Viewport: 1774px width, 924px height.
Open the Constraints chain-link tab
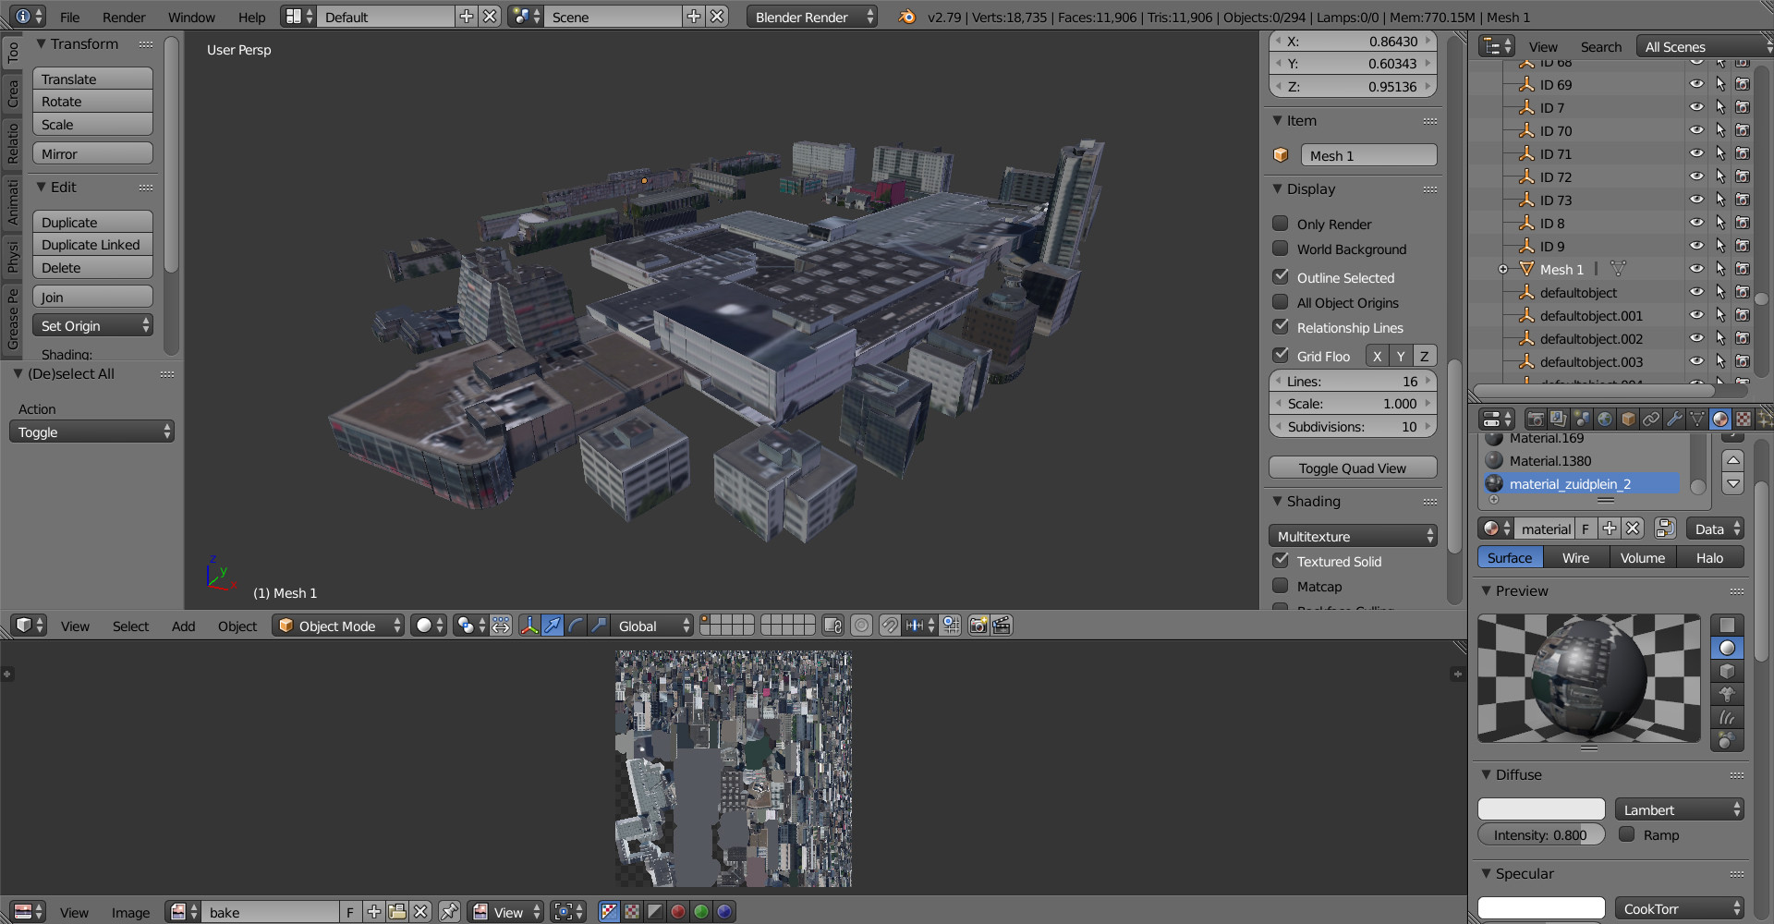[x=1651, y=419]
